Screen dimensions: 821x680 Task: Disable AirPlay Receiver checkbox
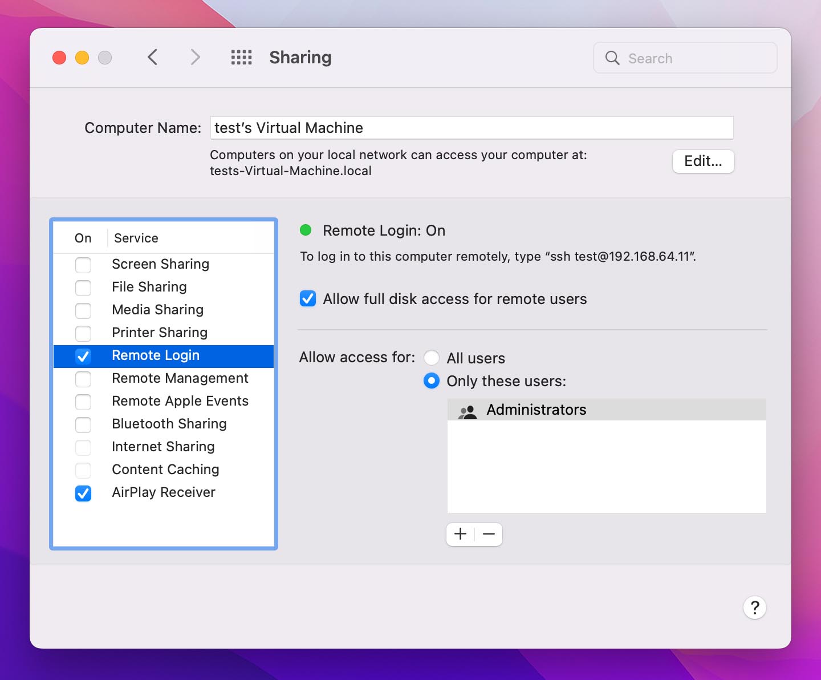tap(83, 493)
